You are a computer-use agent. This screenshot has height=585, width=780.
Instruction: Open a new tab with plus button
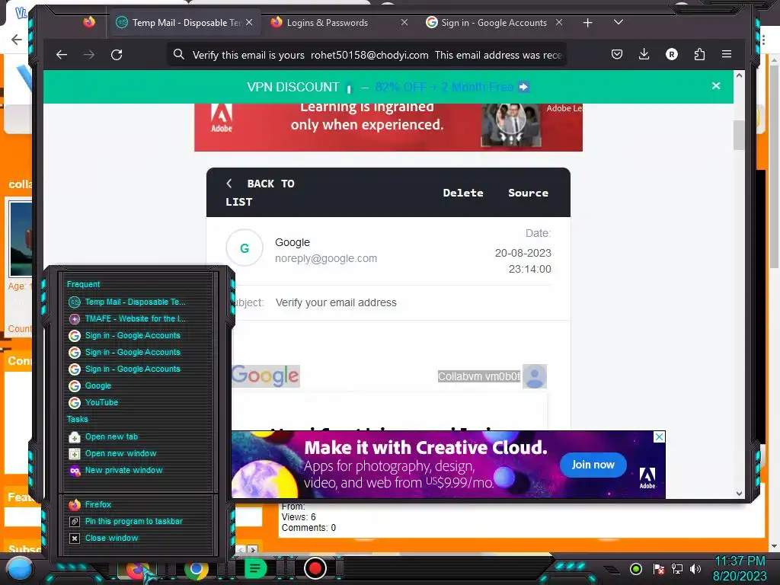point(587,22)
